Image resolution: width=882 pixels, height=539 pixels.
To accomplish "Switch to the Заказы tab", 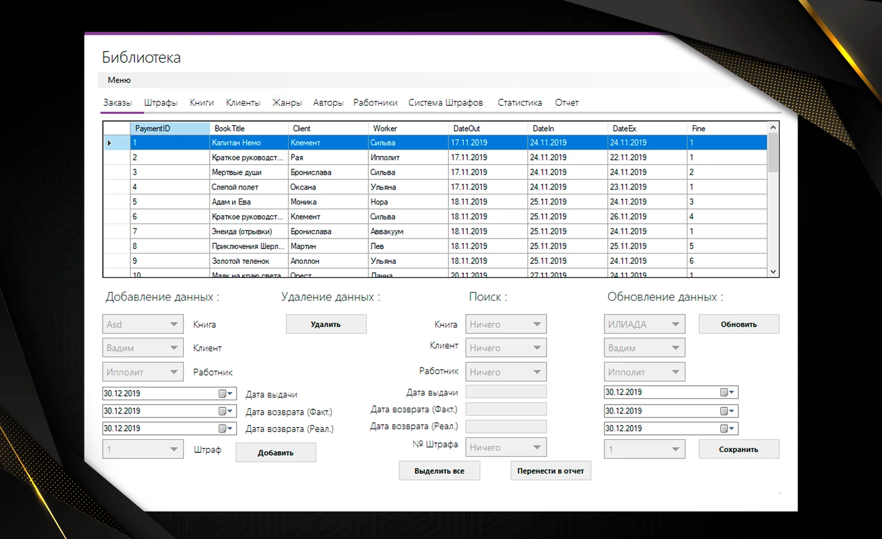I will (117, 102).
